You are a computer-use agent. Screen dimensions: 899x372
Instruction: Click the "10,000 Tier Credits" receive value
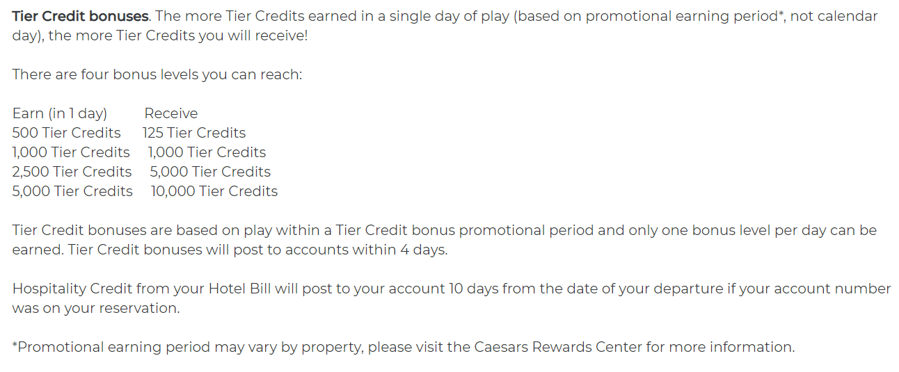coord(214,191)
